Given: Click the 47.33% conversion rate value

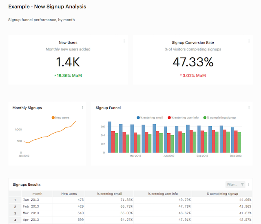Looking at the screenshot, I should pyautogui.click(x=193, y=62).
